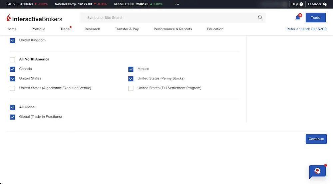Click the Refer a friend link

[x=306, y=29]
